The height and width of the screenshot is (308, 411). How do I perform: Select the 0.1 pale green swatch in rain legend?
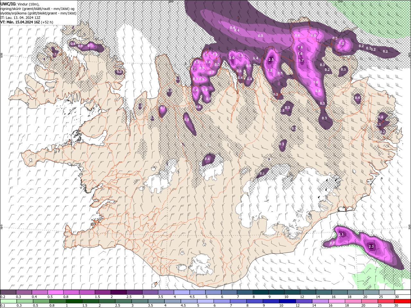point(8,301)
